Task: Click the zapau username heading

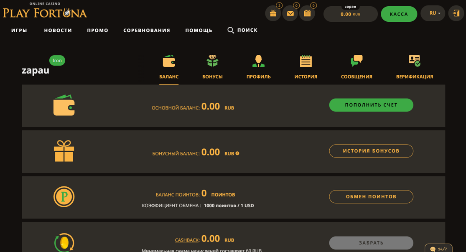Action: (36, 71)
